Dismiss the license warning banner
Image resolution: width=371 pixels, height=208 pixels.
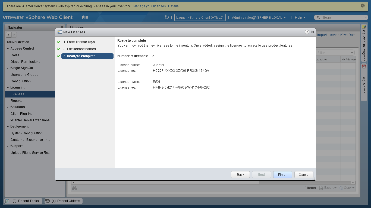[363, 6]
